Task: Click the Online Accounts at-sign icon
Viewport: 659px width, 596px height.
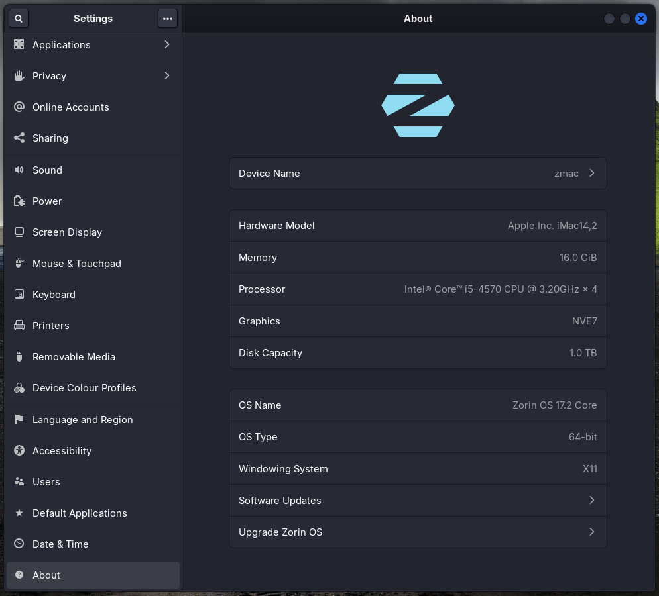Action: coord(19,107)
